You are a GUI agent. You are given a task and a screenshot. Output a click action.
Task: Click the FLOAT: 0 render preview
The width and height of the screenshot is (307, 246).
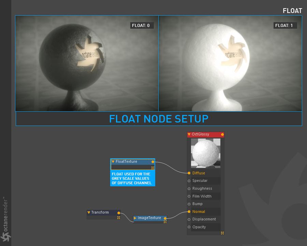point(87,63)
